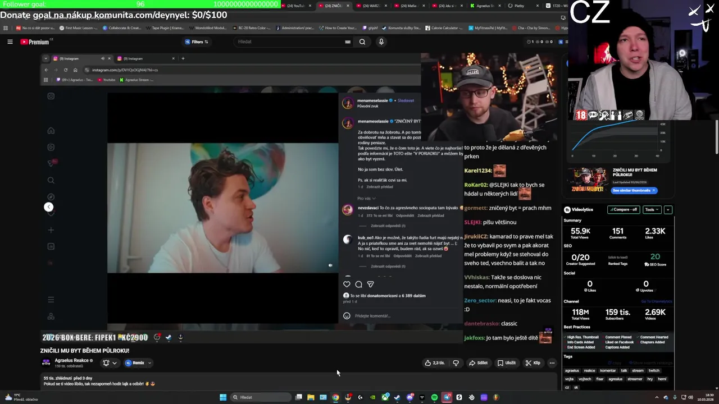Toggle notification bell for Agraelus Reakce
The width and height of the screenshot is (719, 404).
click(x=106, y=363)
